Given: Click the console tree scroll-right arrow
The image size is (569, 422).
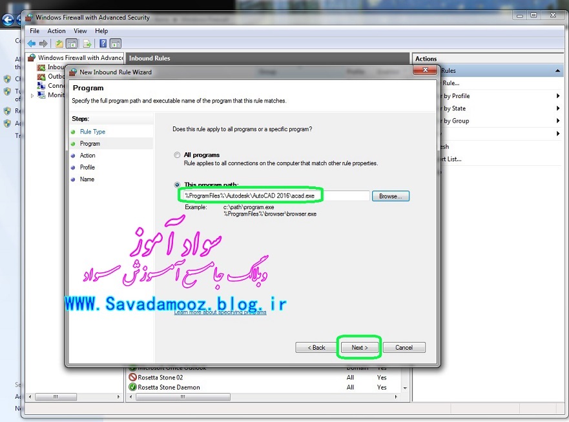Looking at the screenshot, I should [x=118, y=397].
